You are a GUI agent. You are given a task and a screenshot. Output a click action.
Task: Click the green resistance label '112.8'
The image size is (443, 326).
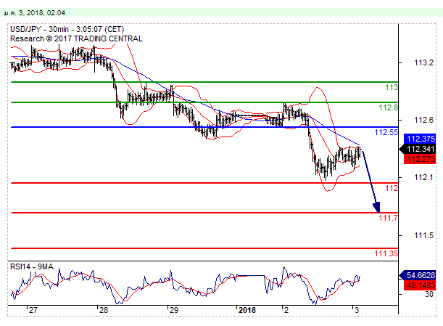click(388, 107)
